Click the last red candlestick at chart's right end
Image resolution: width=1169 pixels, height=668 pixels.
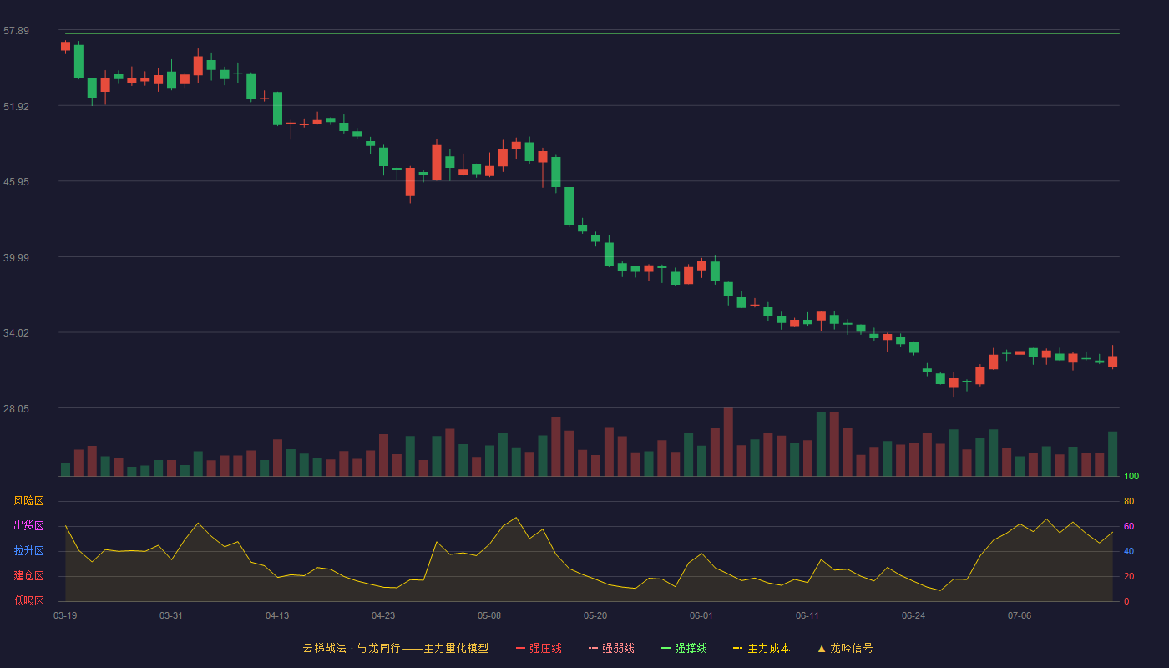click(x=1112, y=361)
